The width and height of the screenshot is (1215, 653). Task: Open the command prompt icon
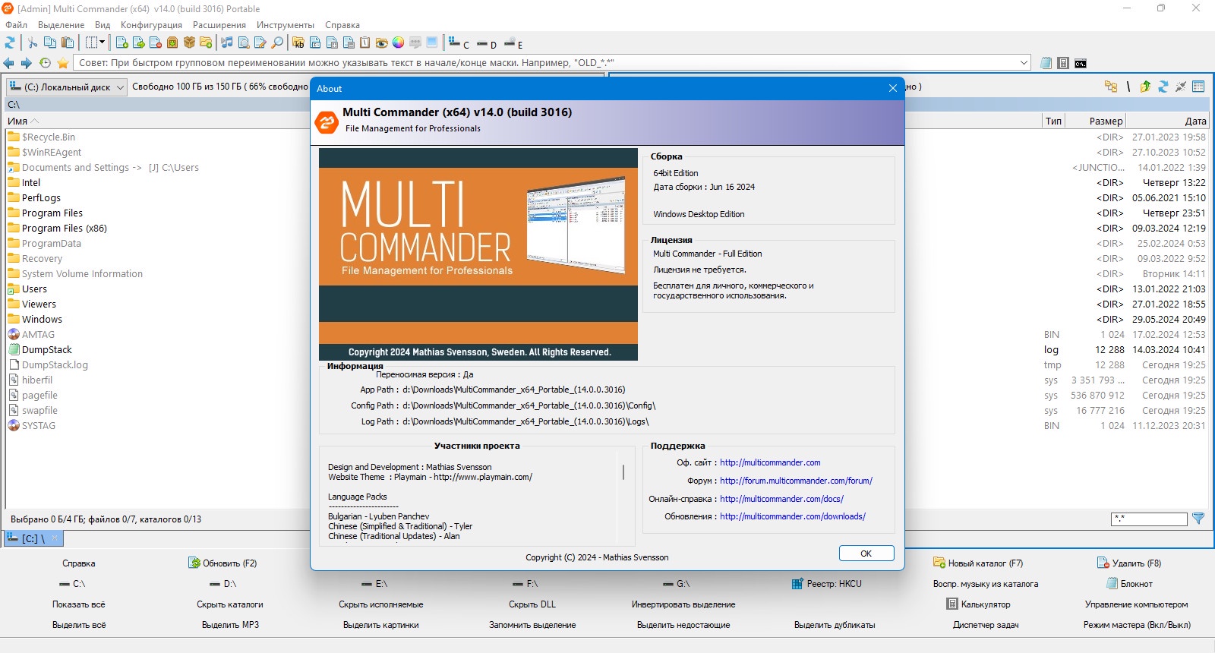pos(1081,63)
